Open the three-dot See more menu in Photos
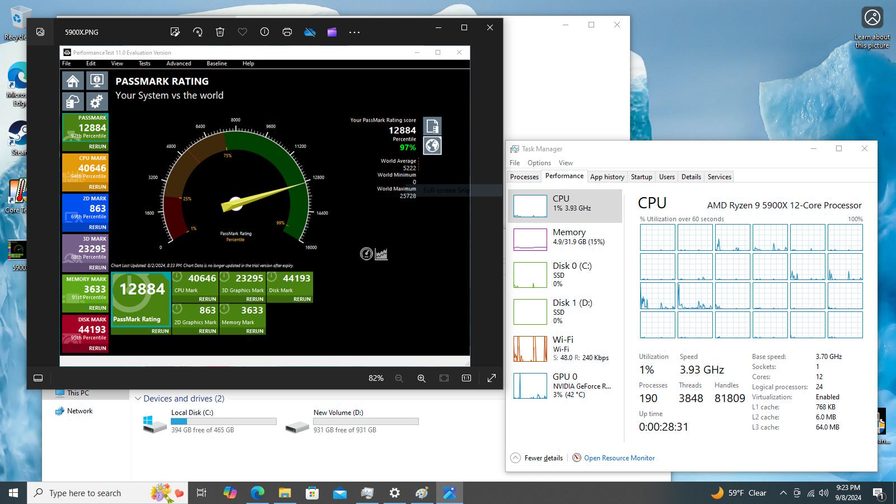 click(354, 32)
